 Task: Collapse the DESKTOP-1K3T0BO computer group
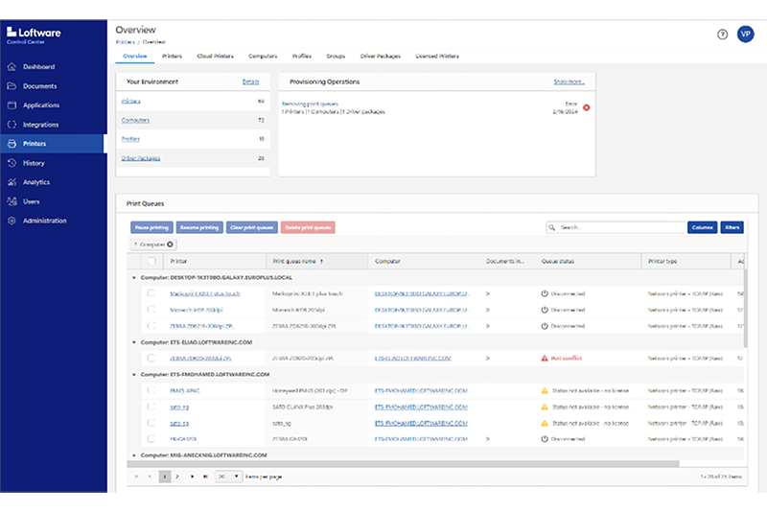[134, 277]
